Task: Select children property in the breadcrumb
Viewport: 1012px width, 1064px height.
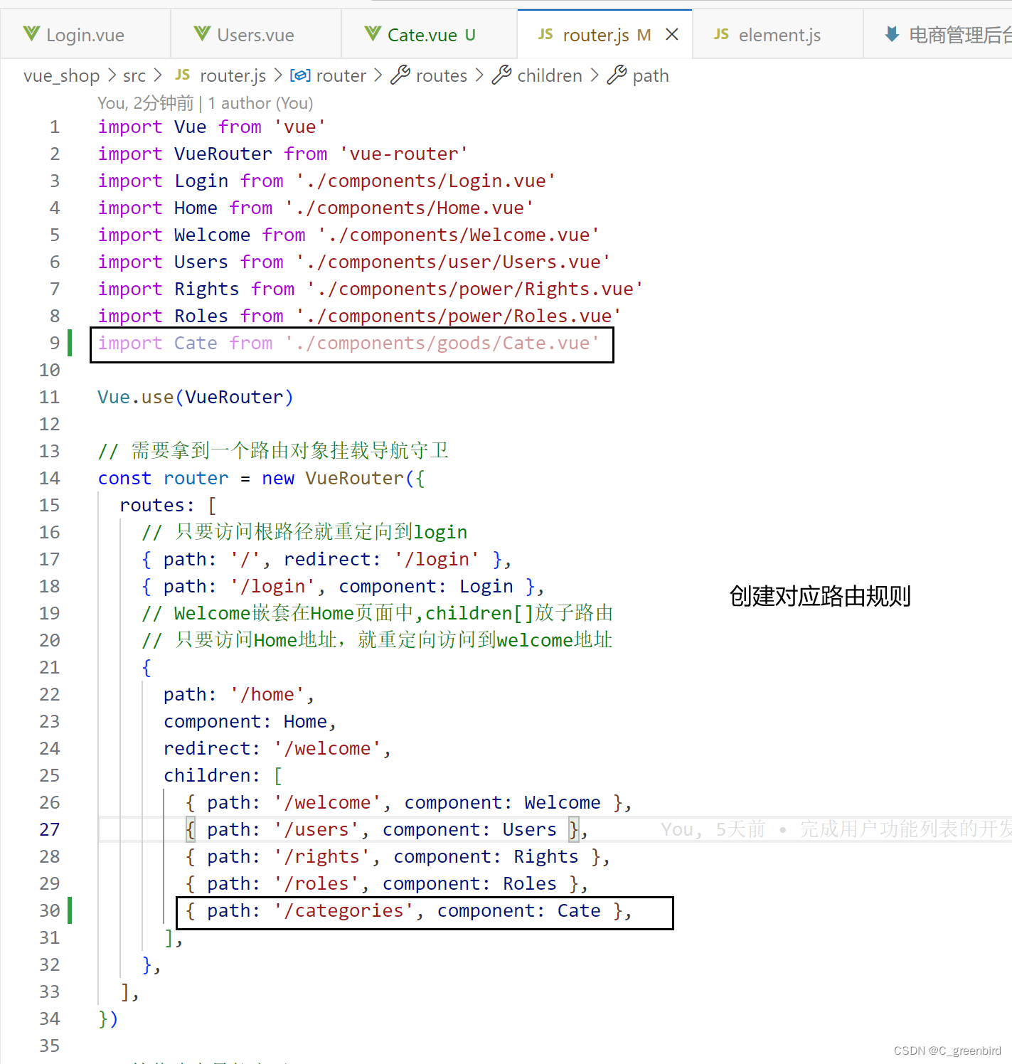Action: 550,75
